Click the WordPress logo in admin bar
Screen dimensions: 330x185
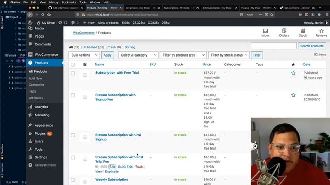coord(30,23)
